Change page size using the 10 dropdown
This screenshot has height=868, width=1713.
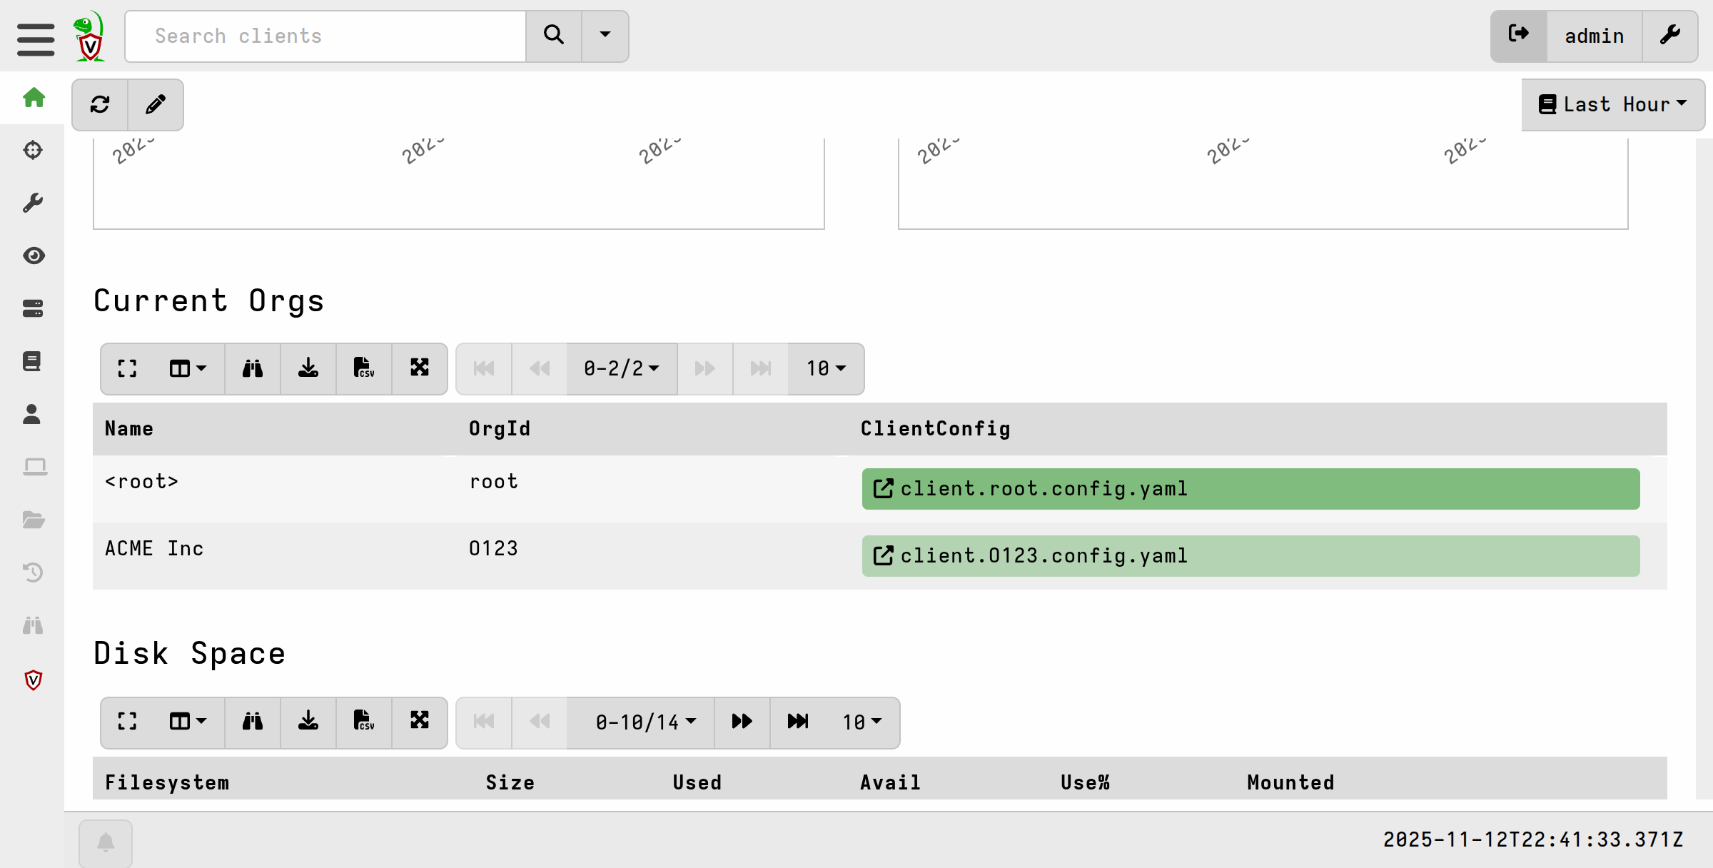825,368
